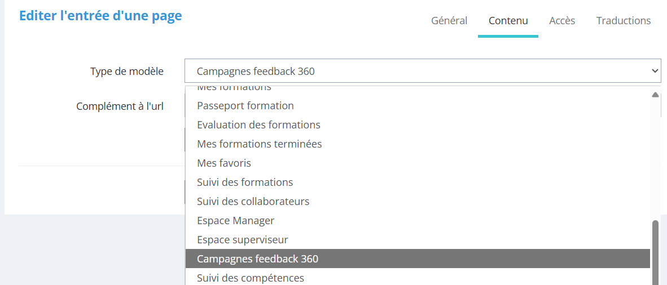
Task: Select Mes favoris in the dropdown list
Action: 224,163
